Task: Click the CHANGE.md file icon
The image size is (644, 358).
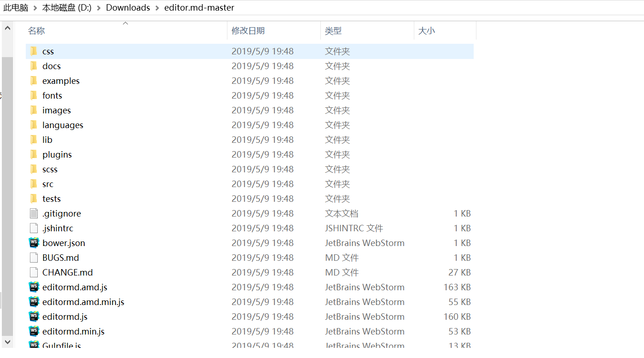Action: pos(34,272)
